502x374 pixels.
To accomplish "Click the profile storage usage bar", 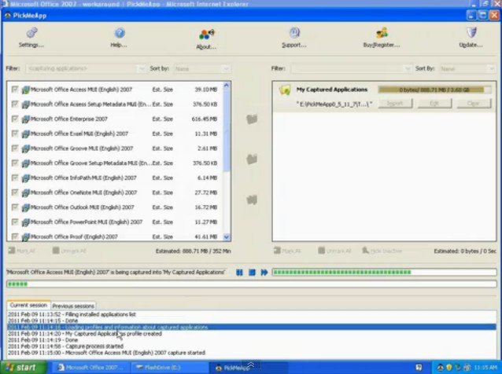I will click(x=434, y=90).
